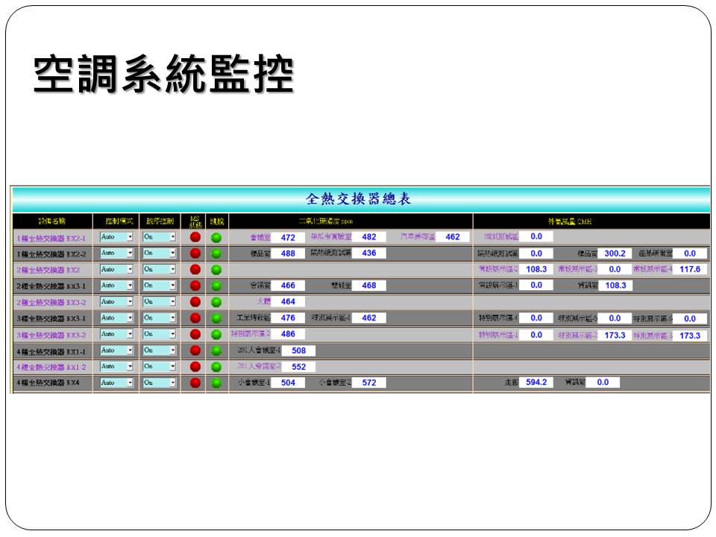Open the 2樓全熱交換器 EX3-2 device link
This screenshot has width=716, height=537.
pos(51,302)
